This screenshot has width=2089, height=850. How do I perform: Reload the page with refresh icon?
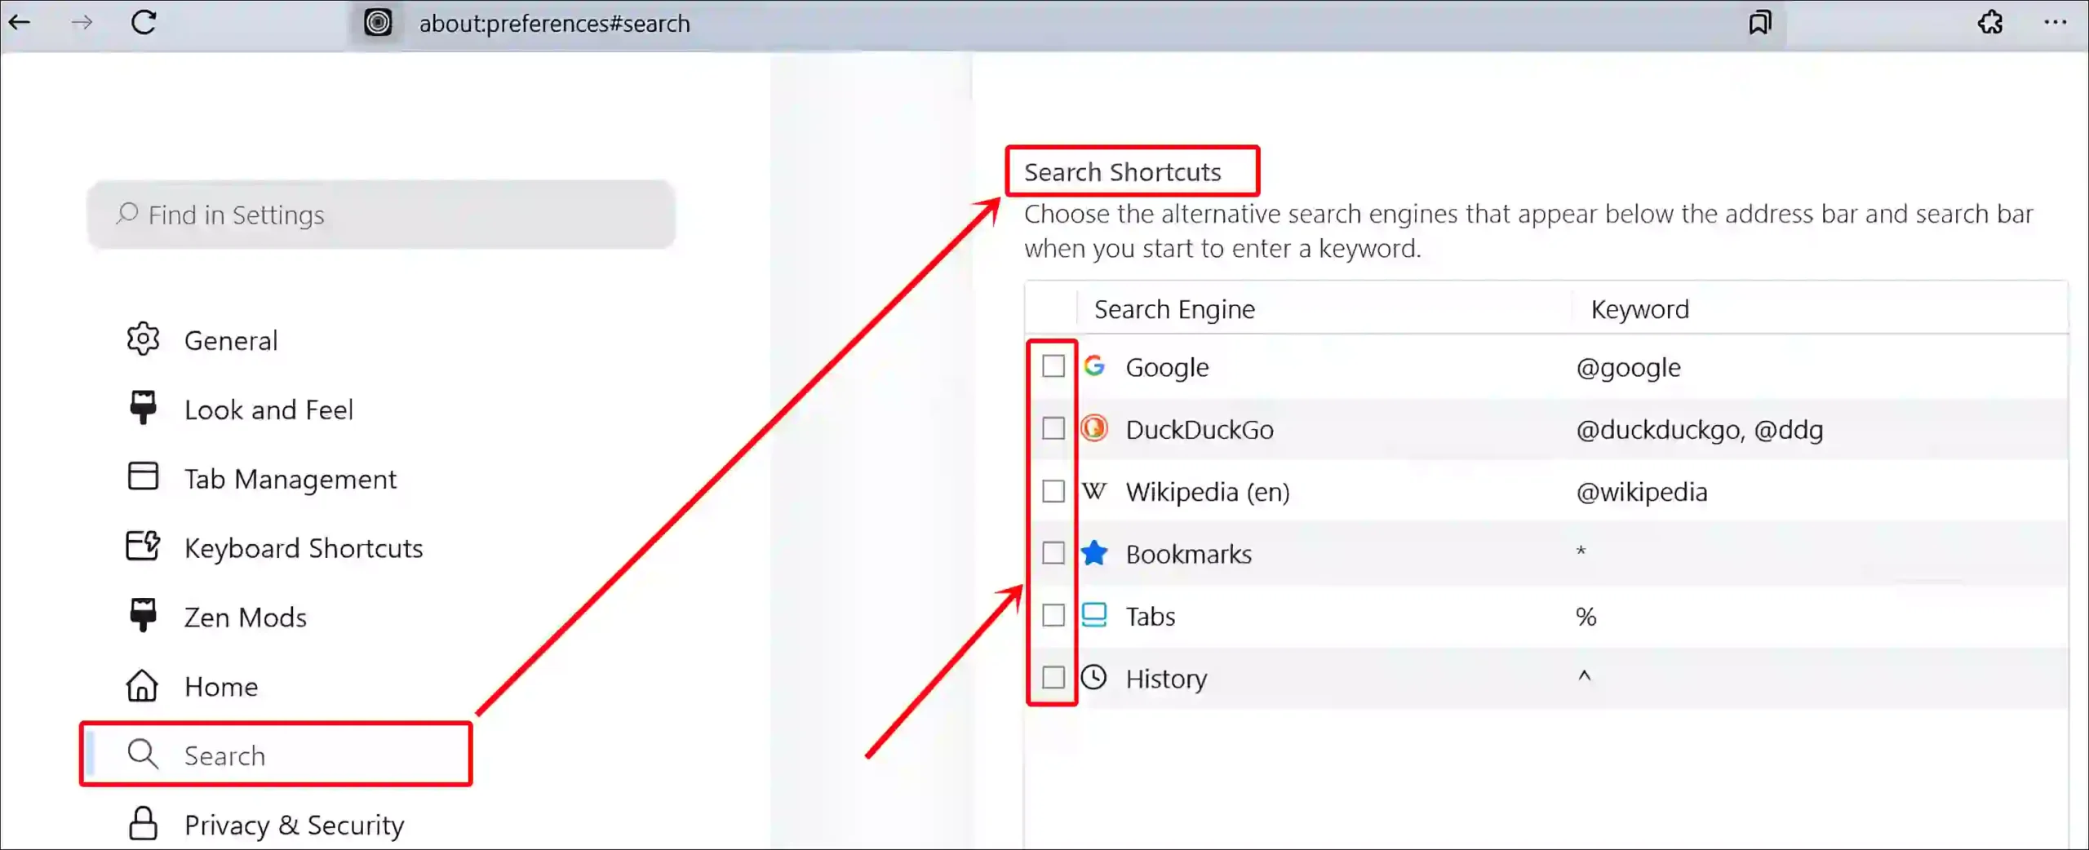(144, 23)
